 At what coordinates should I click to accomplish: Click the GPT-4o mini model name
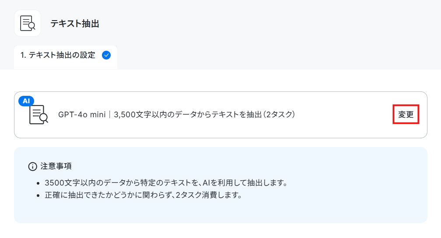tap(82, 115)
